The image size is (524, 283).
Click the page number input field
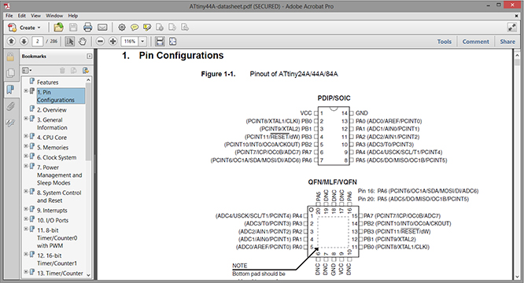tap(38, 42)
